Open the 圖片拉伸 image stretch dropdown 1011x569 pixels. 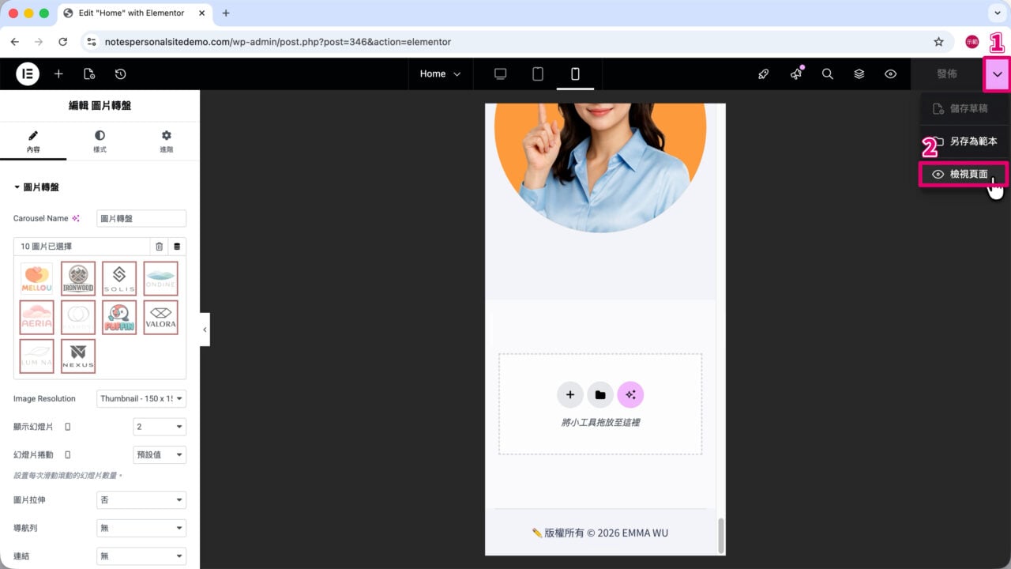pyautogui.click(x=141, y=500)
